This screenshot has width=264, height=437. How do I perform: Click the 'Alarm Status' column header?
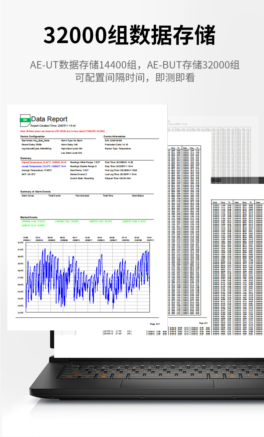pyautogui.click(x=138, y=196)
